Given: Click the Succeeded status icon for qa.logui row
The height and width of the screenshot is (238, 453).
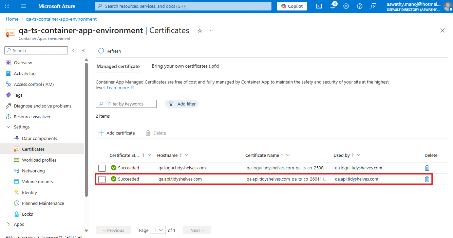Looking at the screenshot, I should [x=114, y=168].
